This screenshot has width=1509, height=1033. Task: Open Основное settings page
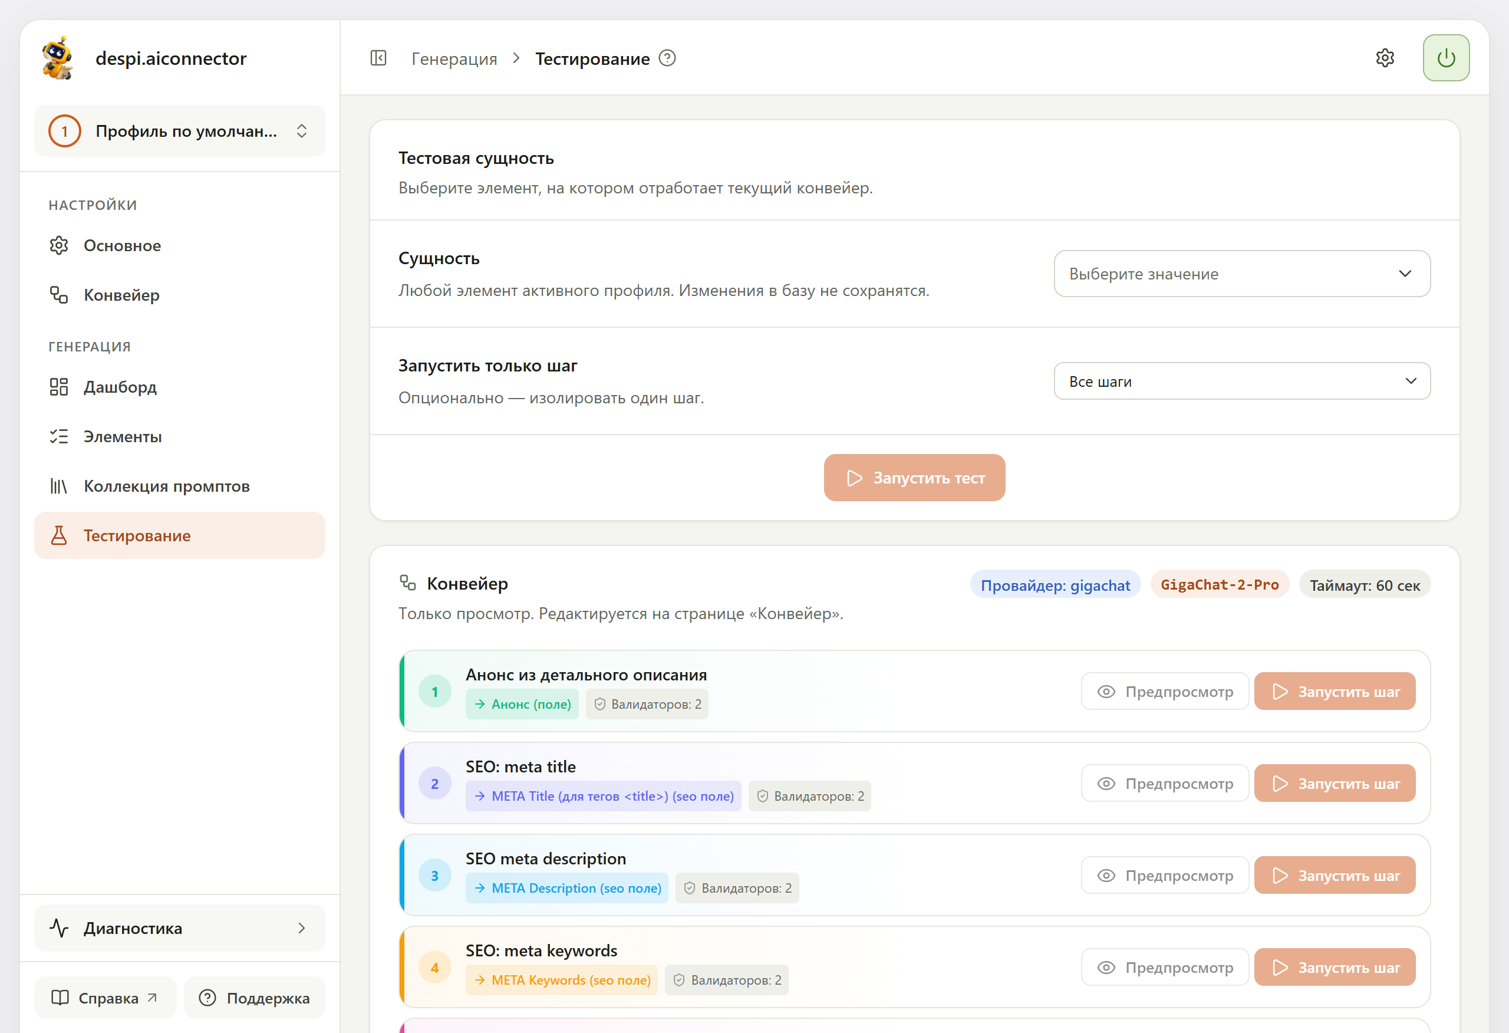pyautogui.click(x=179, y=246)
